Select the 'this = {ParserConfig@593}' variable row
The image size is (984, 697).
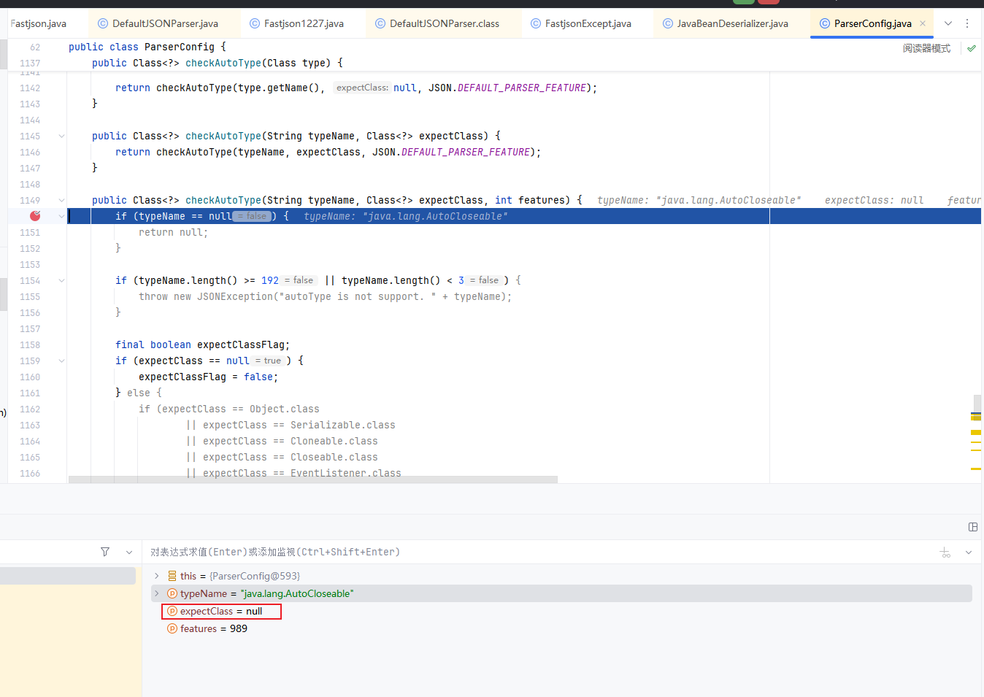562,576
